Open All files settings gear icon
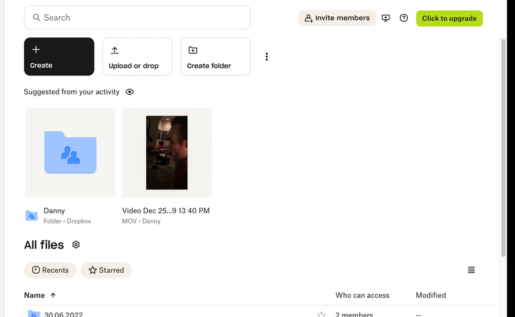Viewport: 515px width, 317px height. [76, 245]
